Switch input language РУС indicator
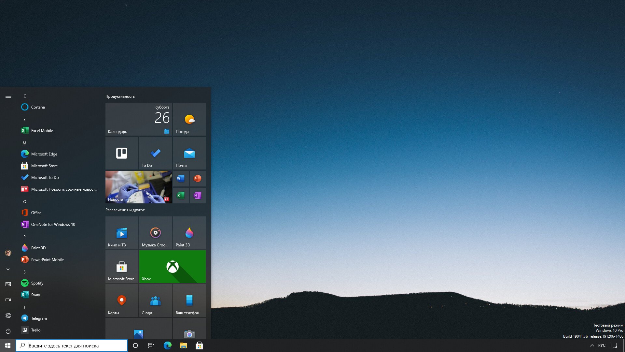 (x=602, y=345)
